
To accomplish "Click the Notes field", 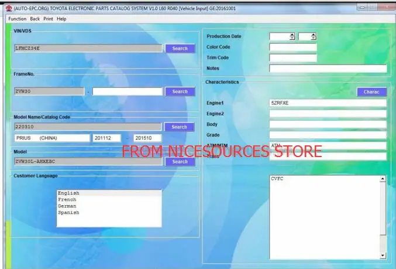I will pos(328,69).
